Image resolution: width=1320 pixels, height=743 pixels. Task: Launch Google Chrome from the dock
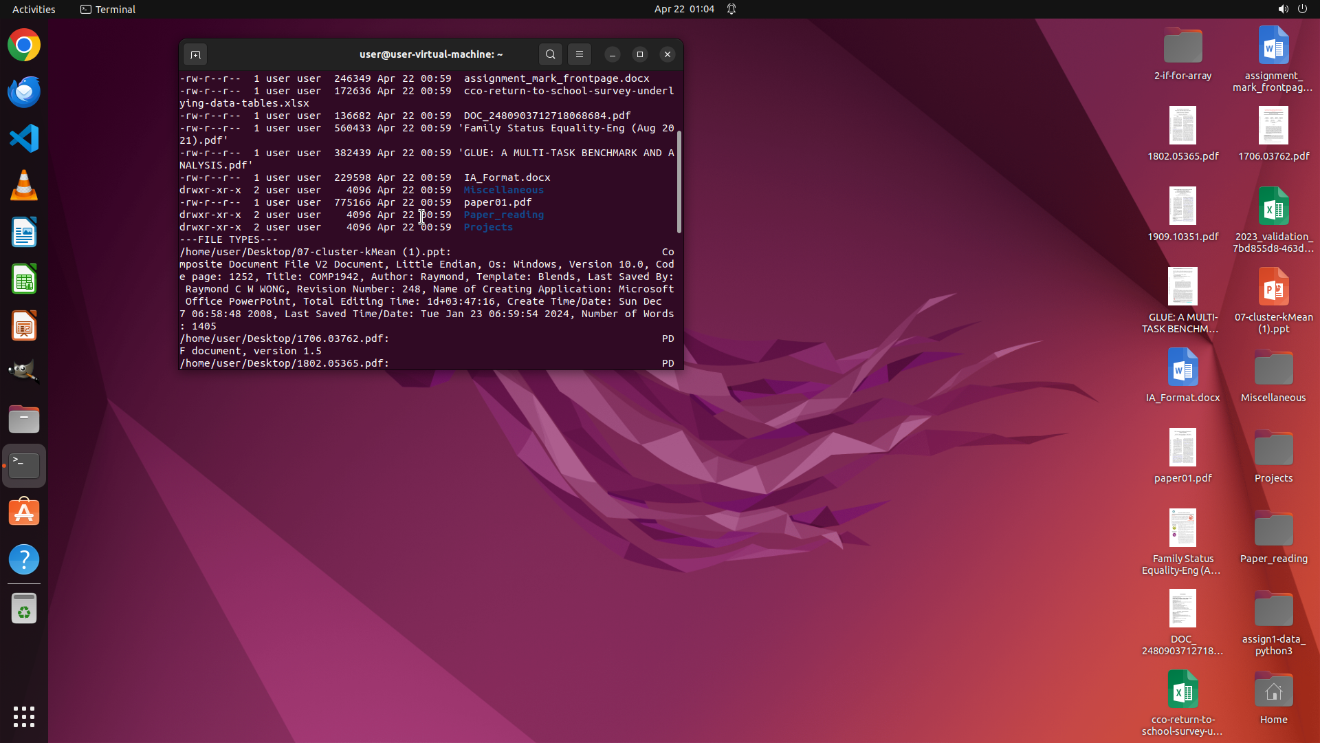(x=24, y=45)
